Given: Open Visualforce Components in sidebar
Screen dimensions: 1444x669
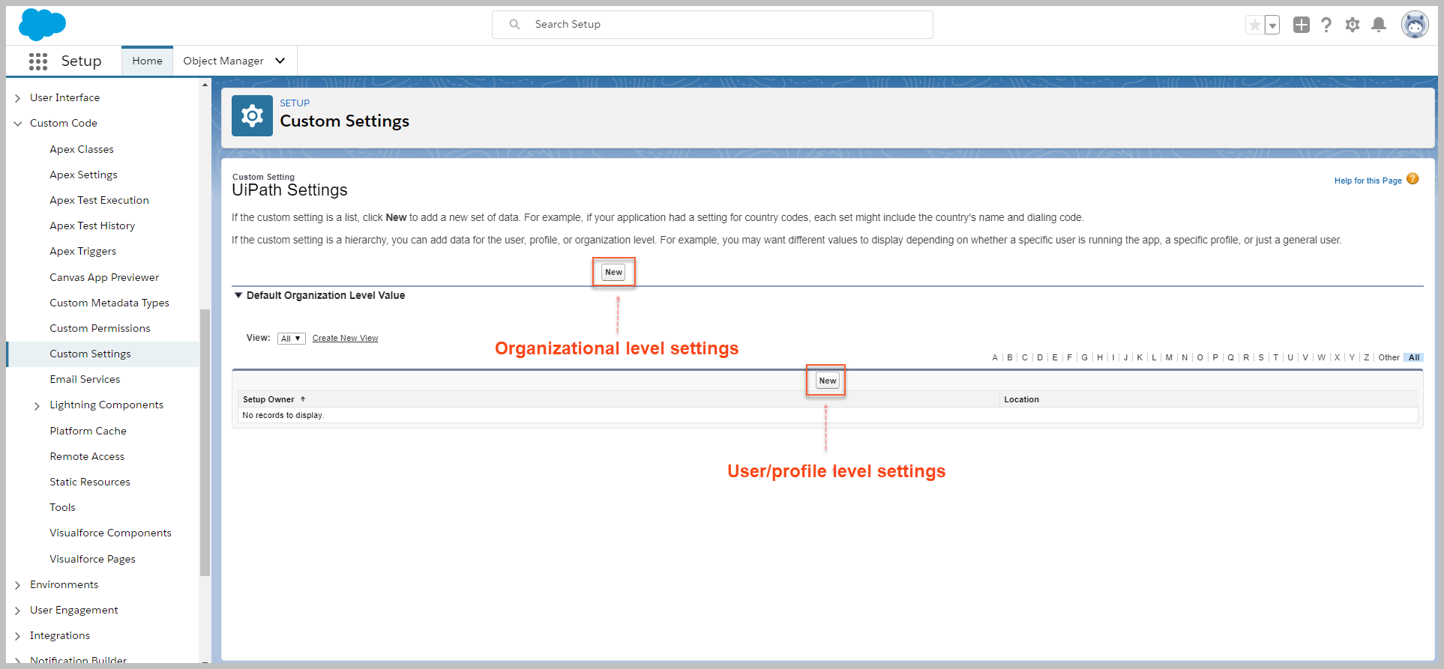Looking at the screenshot, I should click(110, 533).
